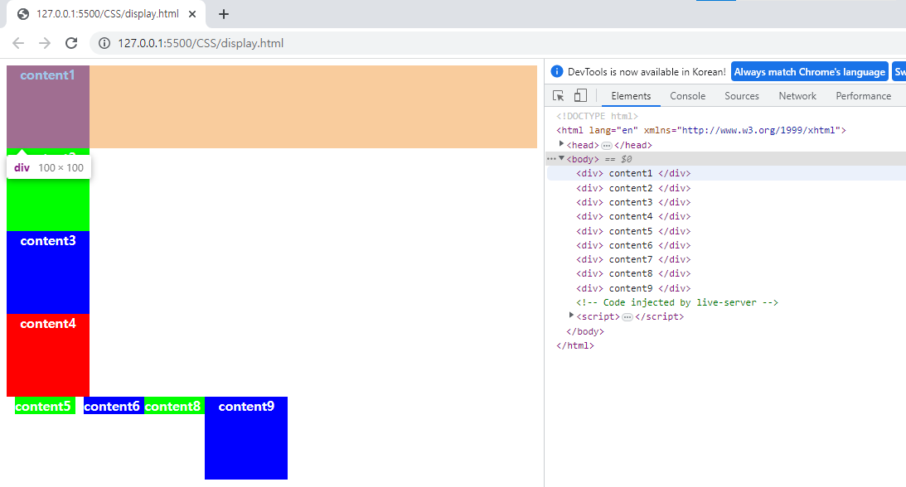Click the green content8 label
The width and height of the screenshot is (906, 487).
click(174, 406)
